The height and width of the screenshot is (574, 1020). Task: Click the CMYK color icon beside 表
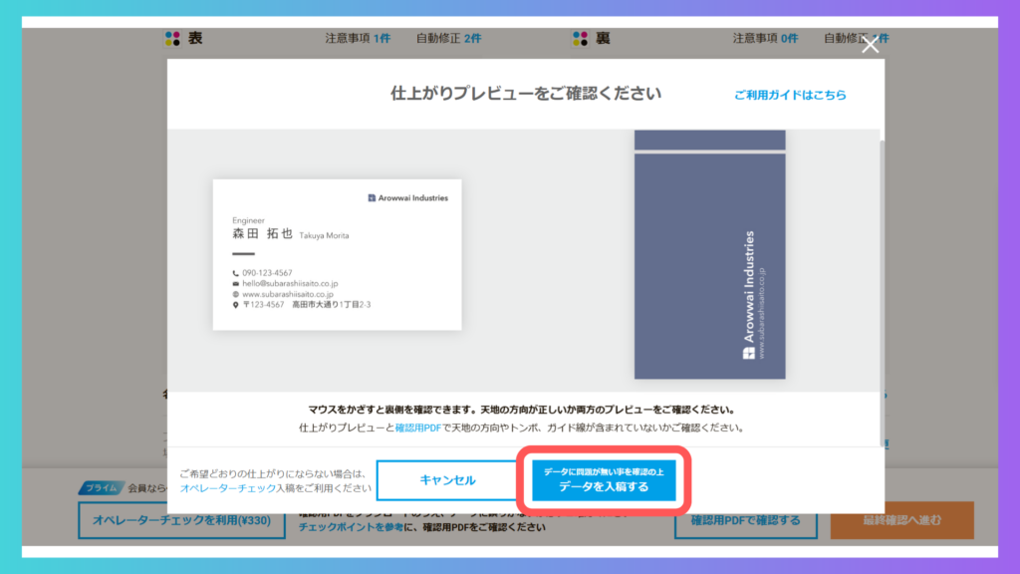tap(173, 39)
